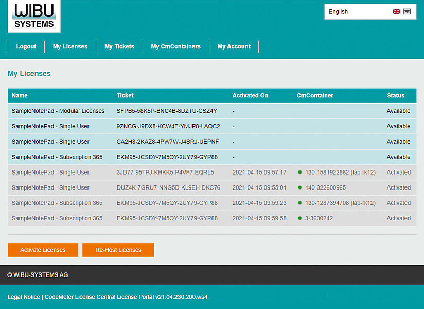Screen dimensions: 424x309
Task: Click CmContainer 3-3630242
Action: [319, 218]
